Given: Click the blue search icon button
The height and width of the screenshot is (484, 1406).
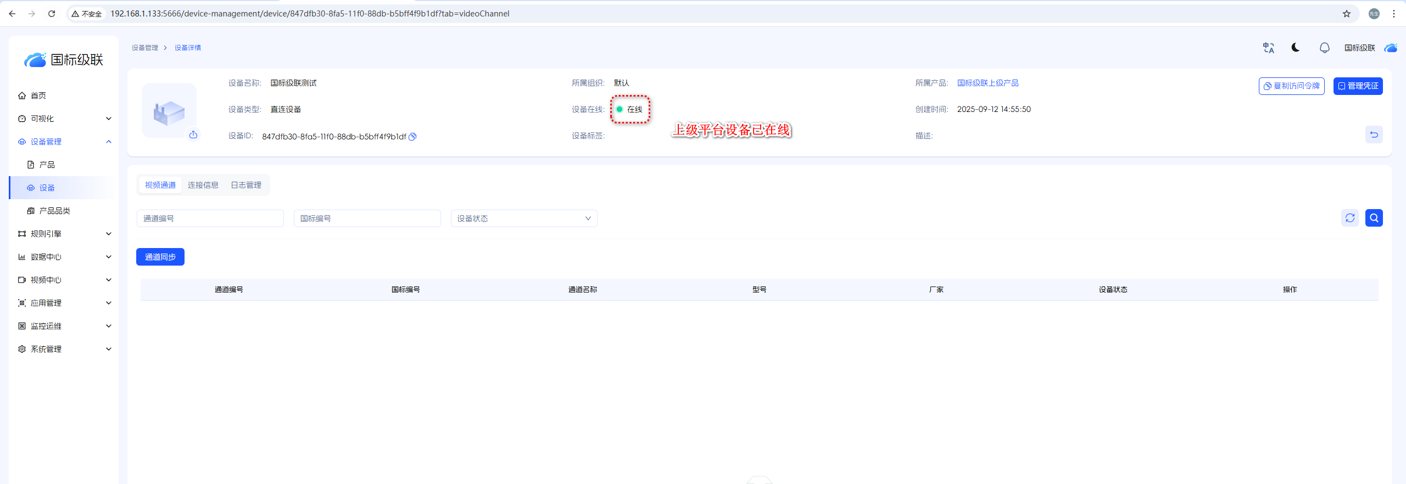Looking at the screenshot, I should tap(1374, 218).
